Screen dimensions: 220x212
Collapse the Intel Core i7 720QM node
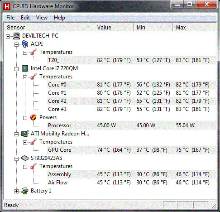(x=16, y=69)
